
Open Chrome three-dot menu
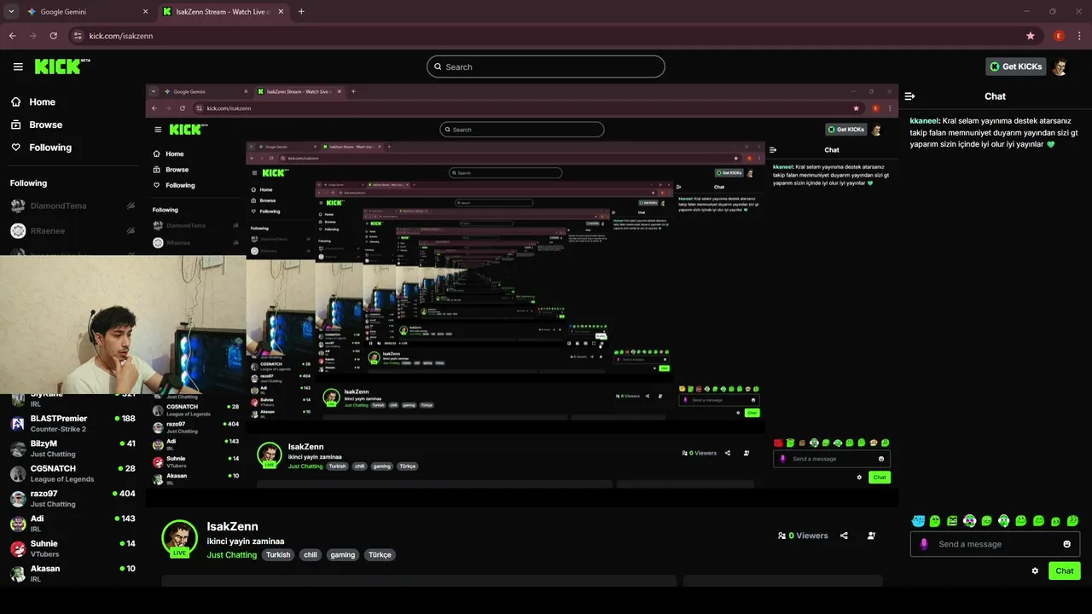tap(1079, 36)
